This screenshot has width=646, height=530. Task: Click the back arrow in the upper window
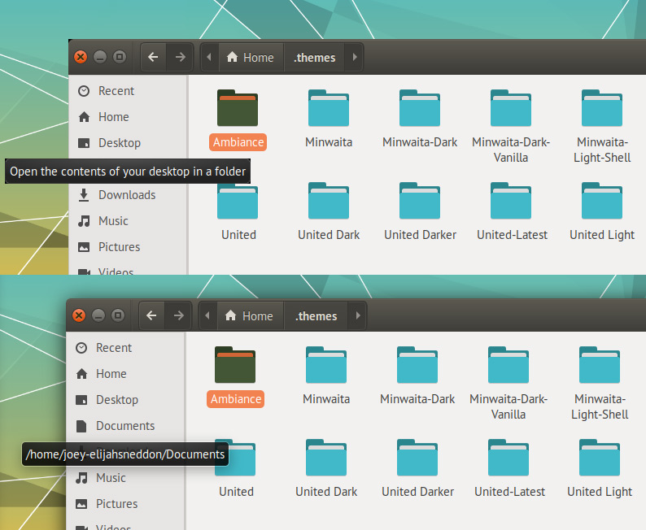tap(154, 57)
